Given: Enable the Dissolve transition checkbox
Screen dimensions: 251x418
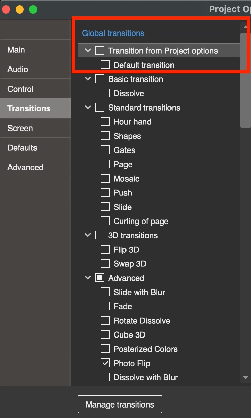Looking at the screenshot, I should point(105,93).
